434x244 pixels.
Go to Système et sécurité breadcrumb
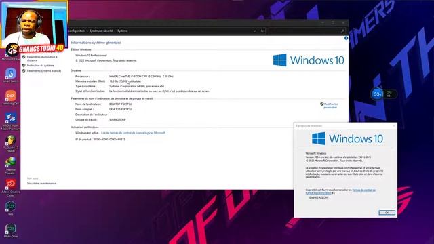[101, 30]
